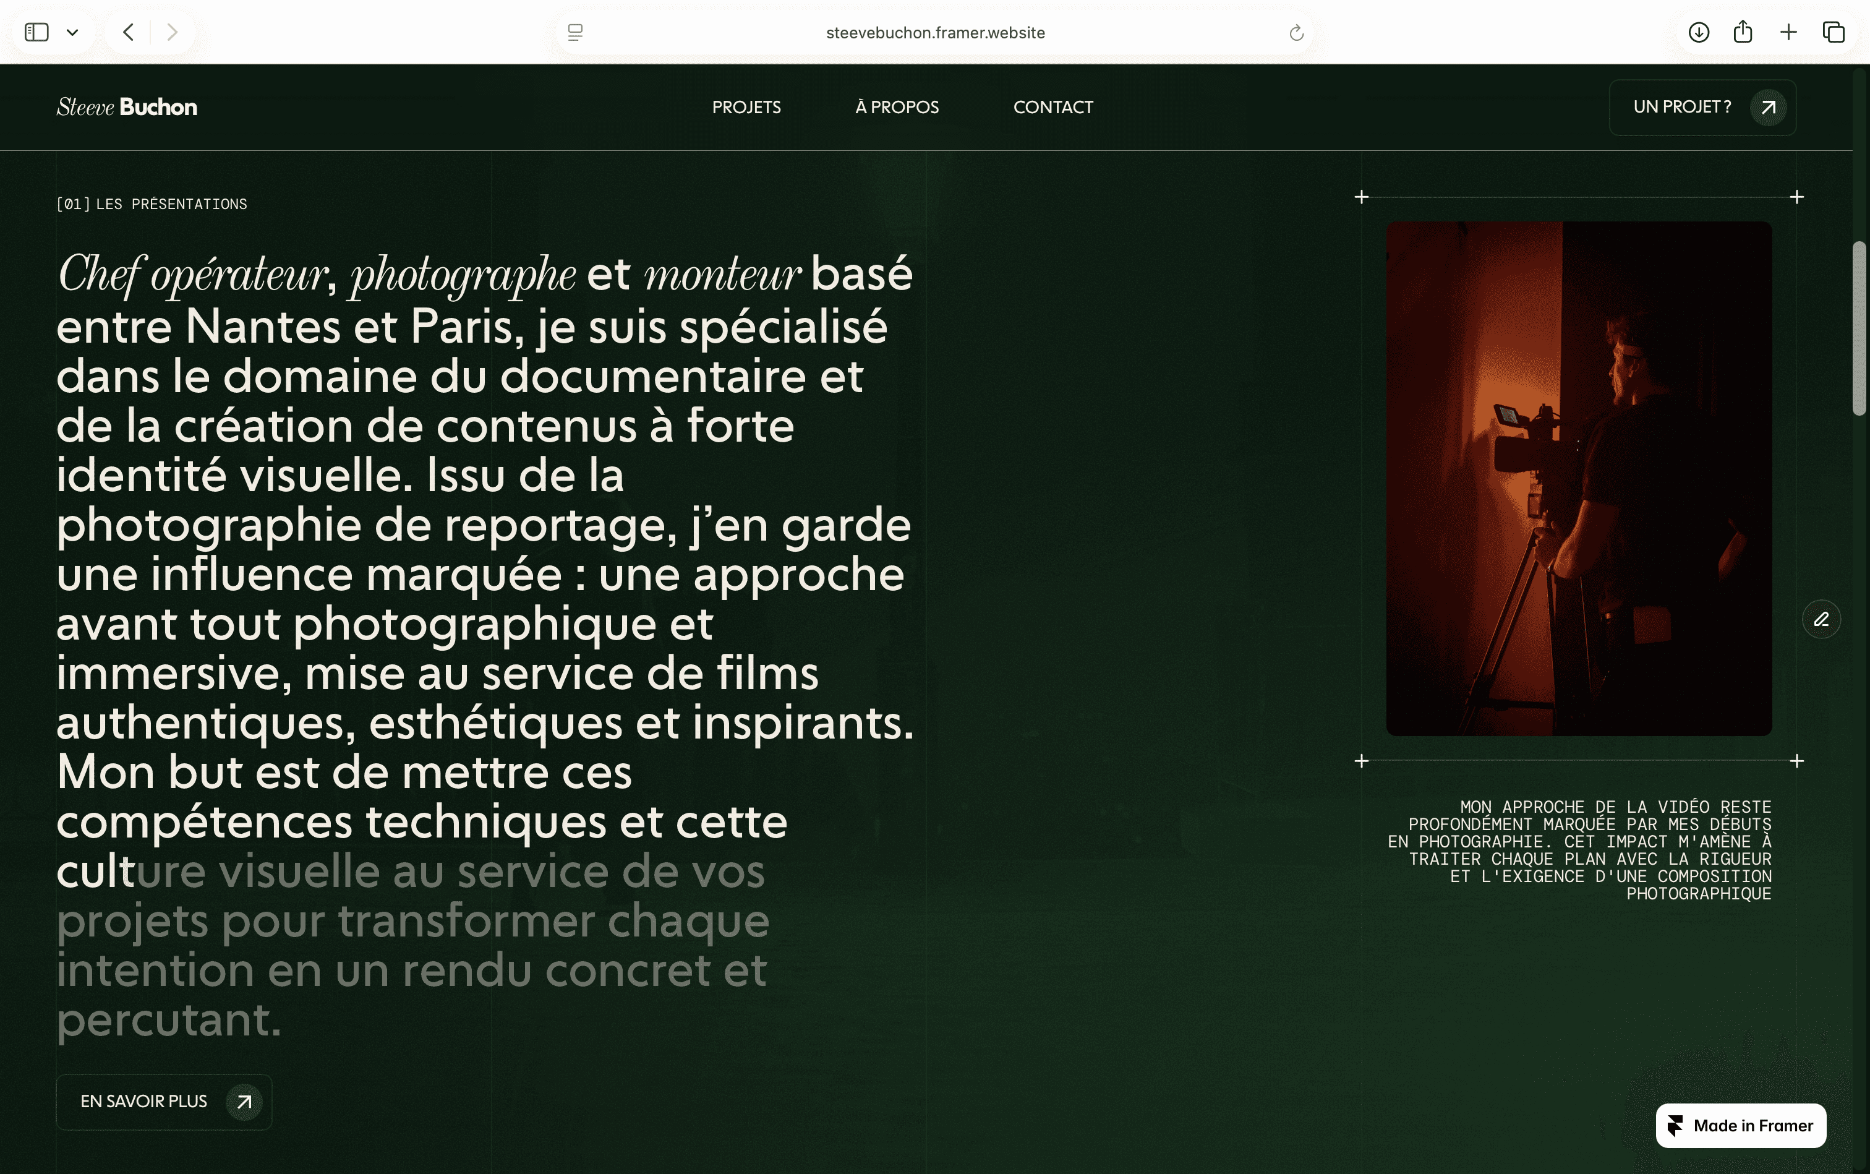Show the downloads icon
1870x1174 pixels.
point(1699,32)
